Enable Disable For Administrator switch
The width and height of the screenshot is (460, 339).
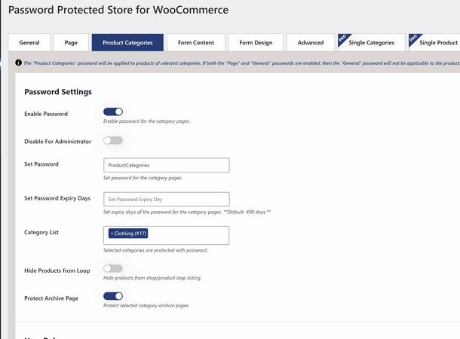(113, 140)
